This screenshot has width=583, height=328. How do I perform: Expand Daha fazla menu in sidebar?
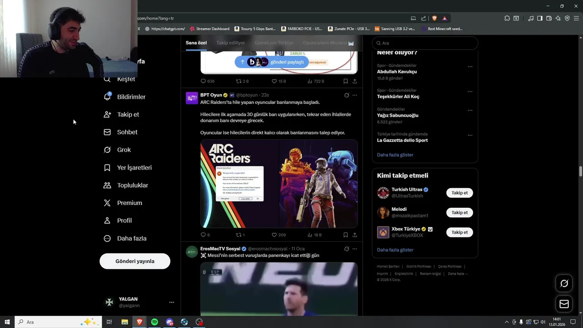[125, 238]
